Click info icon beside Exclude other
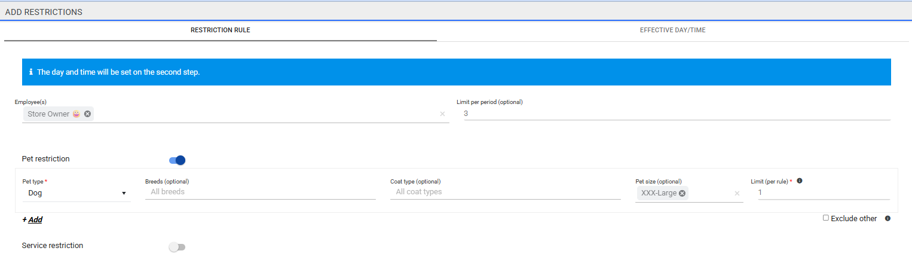The width and height of the screenshot is (912, 266). pos(887,219)
